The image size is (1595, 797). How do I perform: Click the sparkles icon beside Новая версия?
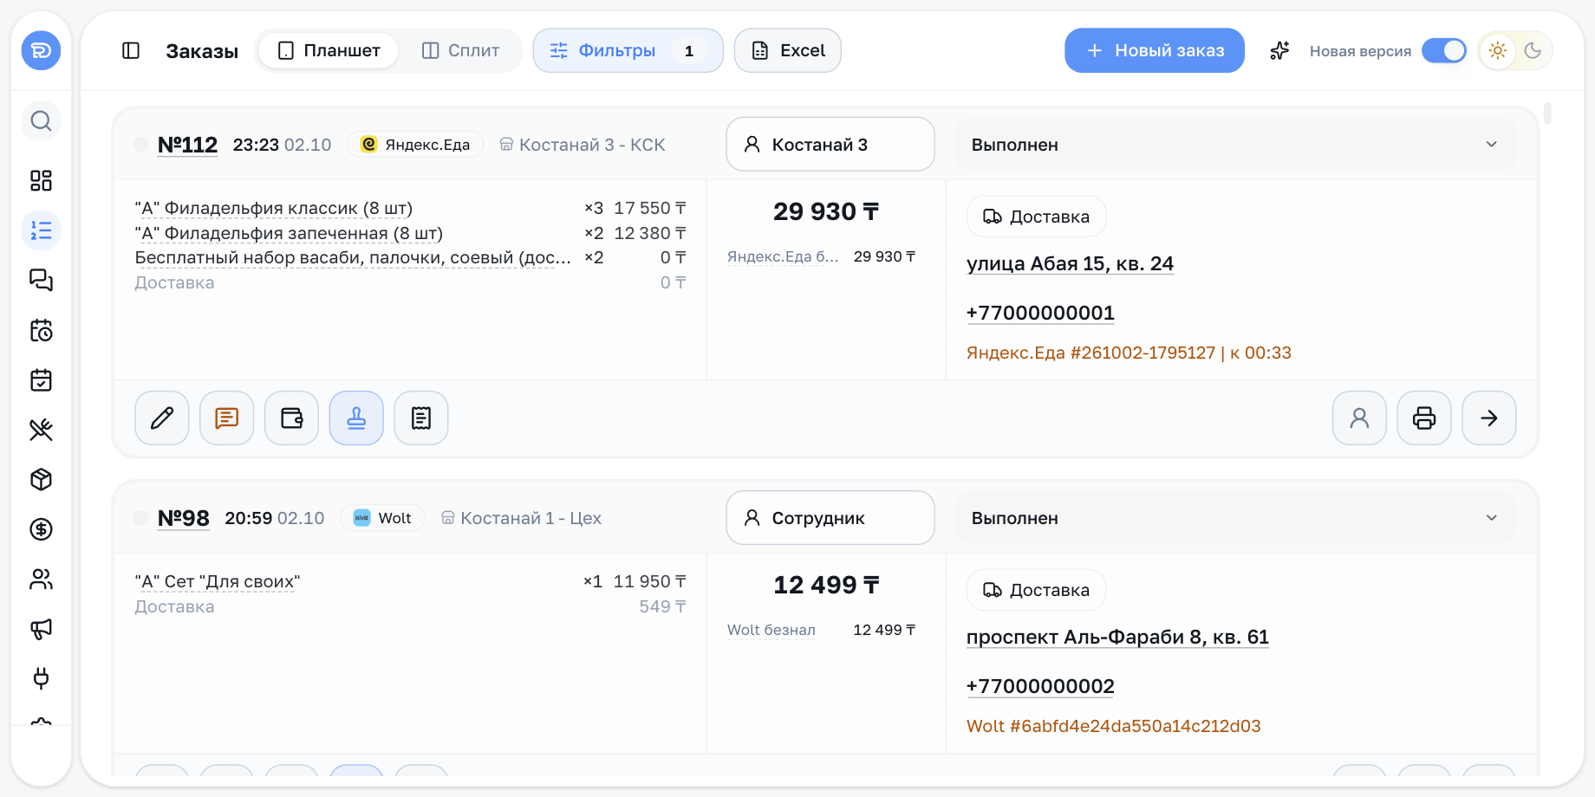click(x=1279, y=51)
